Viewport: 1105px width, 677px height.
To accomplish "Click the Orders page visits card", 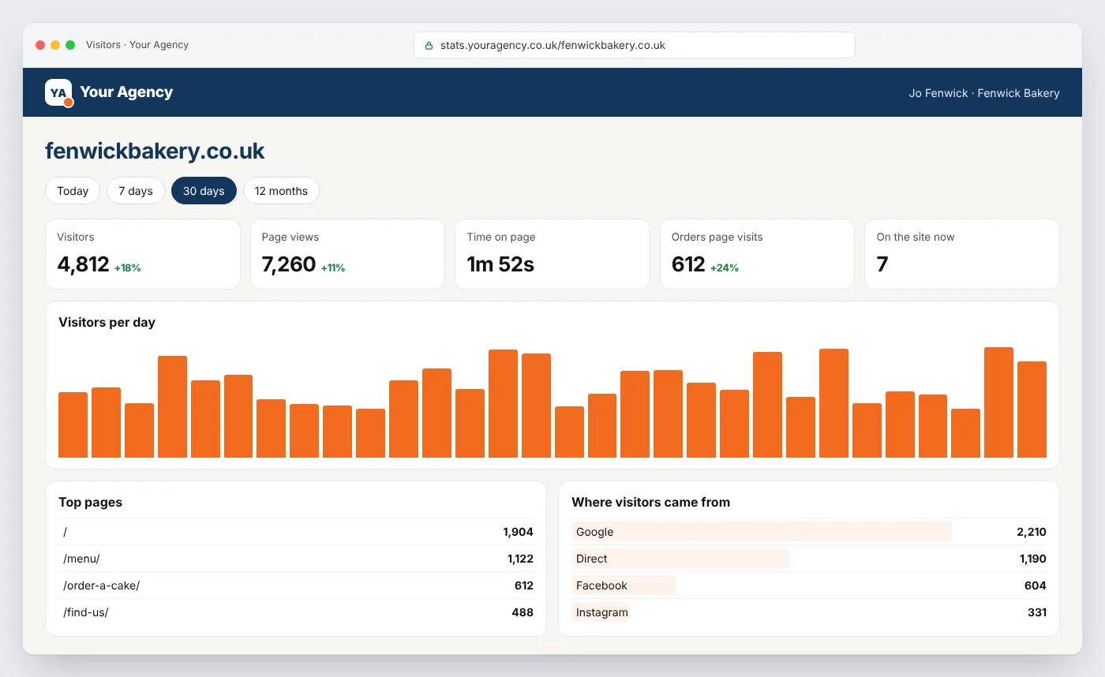I will pos(757,254).
